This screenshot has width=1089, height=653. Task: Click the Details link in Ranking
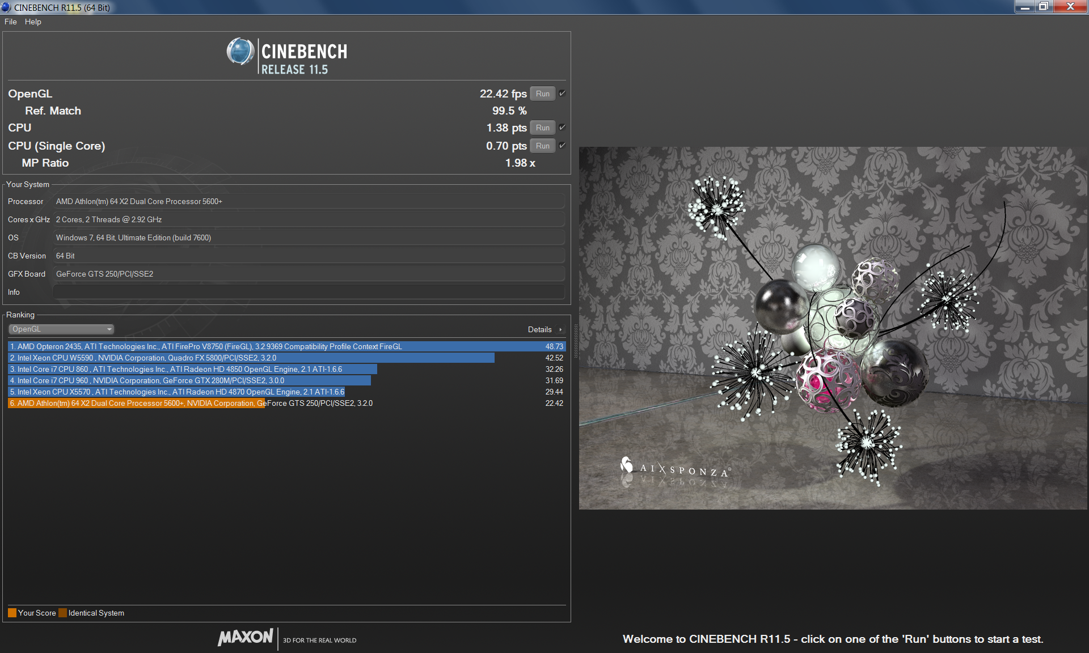pos(539,330)
